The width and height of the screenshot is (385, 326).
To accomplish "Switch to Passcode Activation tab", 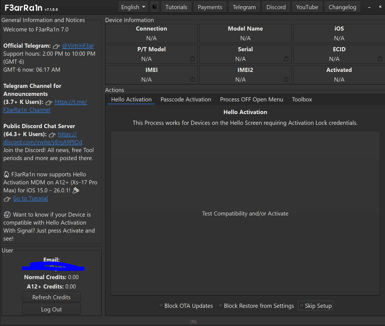I will [186, 99].
